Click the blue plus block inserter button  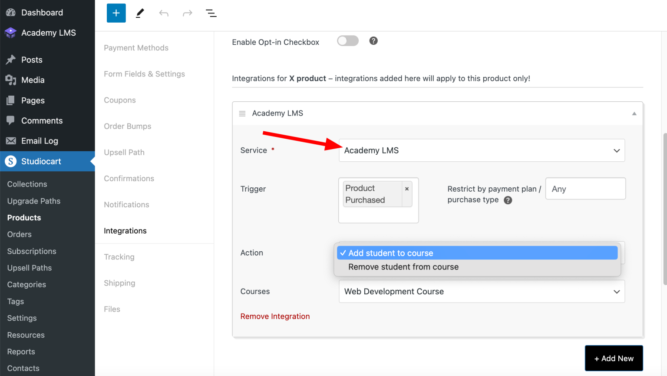tap(116, 13)
